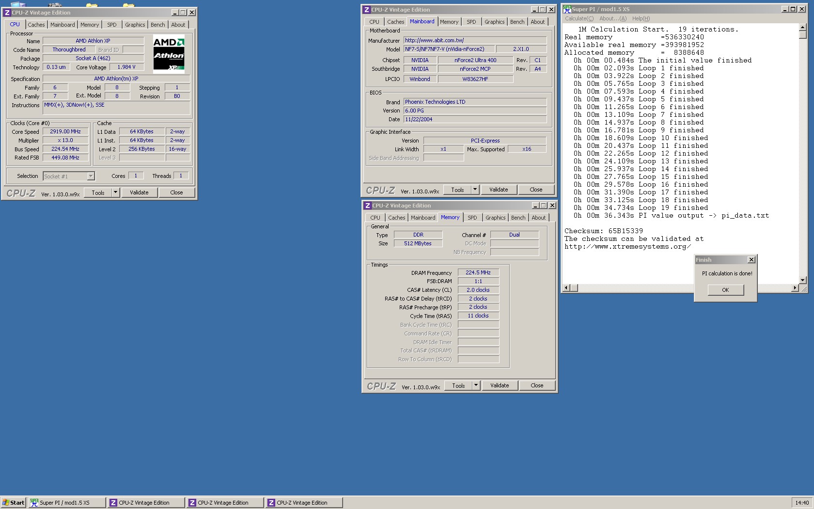The height and width of the screenshot is (509, 814).
Task: Open the SPD tab in the CPU window
Action: click(112, 25)
